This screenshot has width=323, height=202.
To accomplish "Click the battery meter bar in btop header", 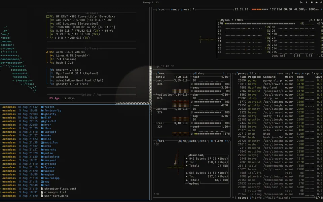I will pos(260,9).
